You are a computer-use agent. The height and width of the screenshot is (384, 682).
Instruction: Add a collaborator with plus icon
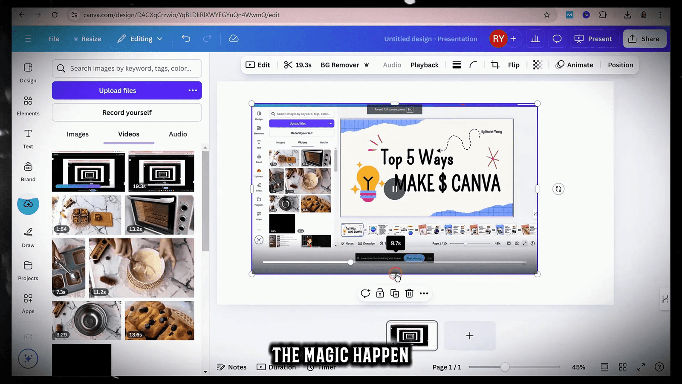point(513,39)
